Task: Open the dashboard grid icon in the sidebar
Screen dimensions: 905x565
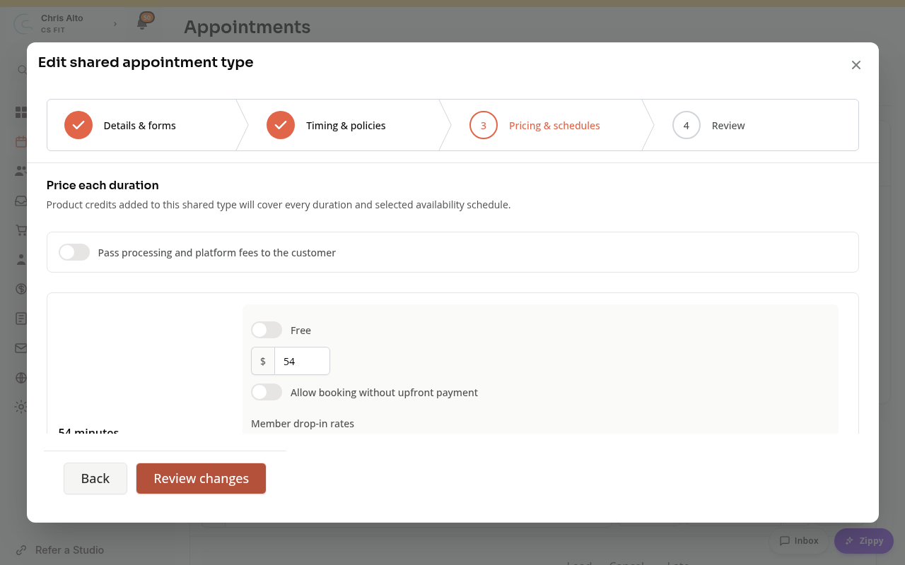Action: [21, 112]
